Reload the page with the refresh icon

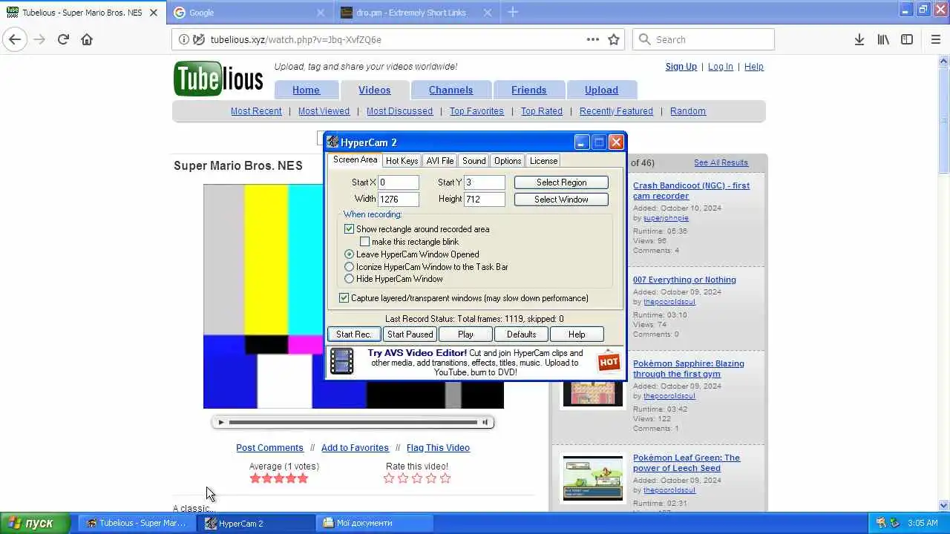(x=63, y=39)
